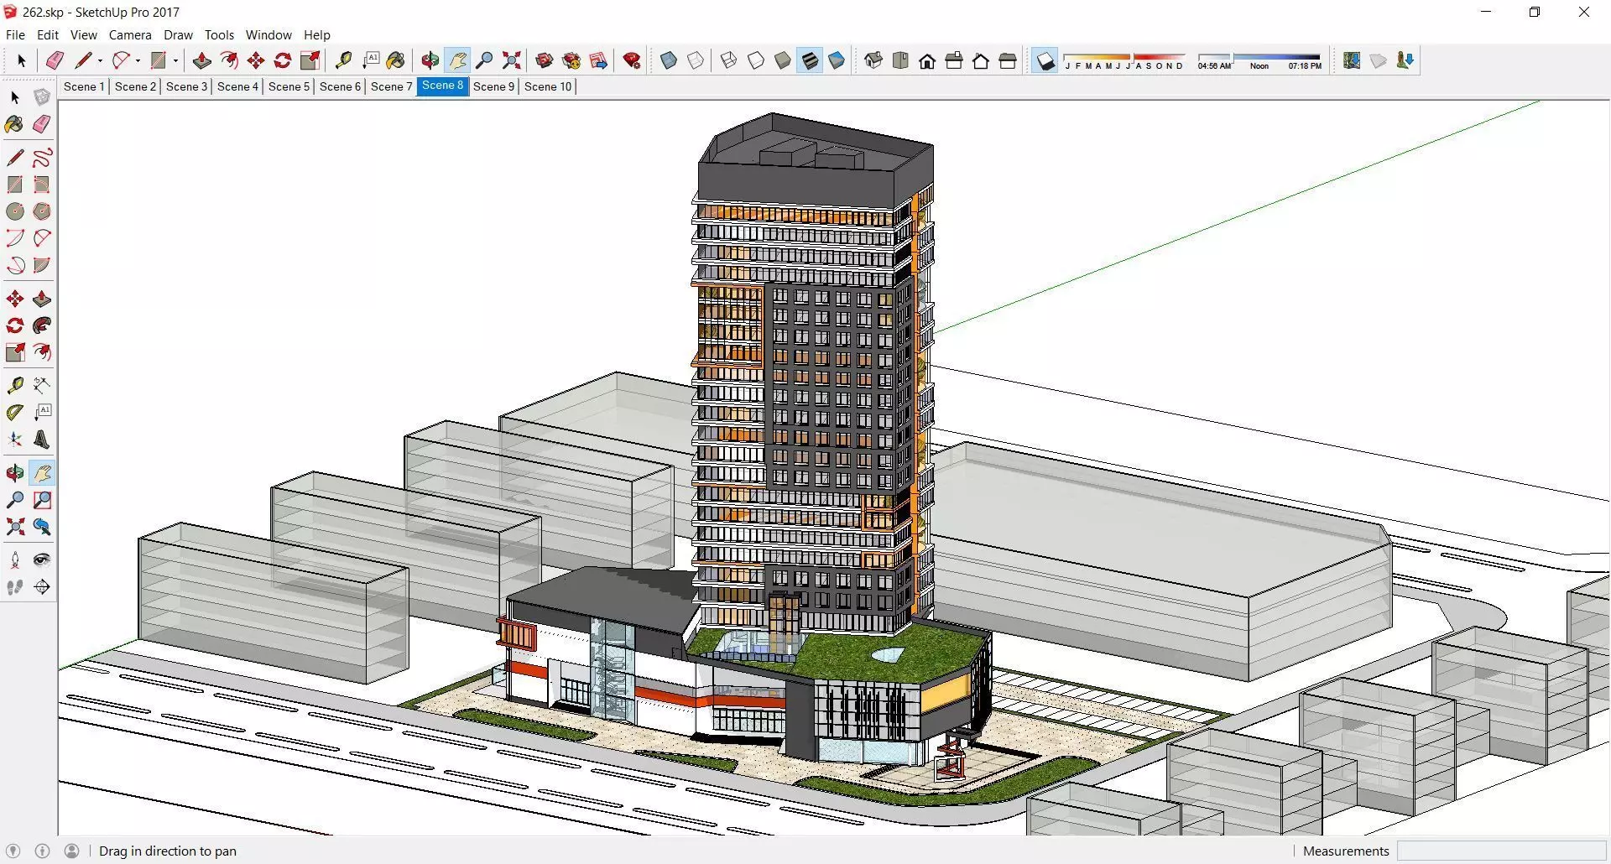Activate the Orbit tool in top toolbar

(x=430, y=60)
